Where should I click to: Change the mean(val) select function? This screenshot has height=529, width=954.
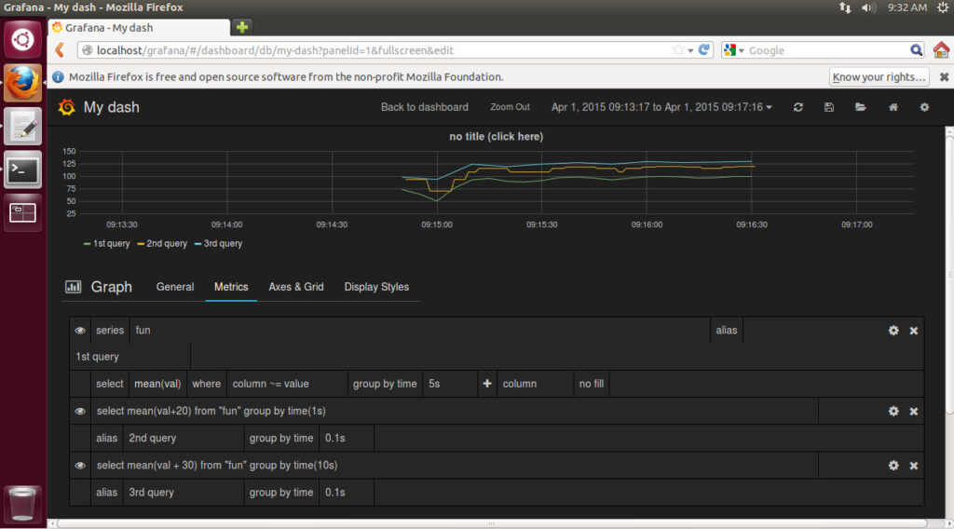click(x=157, y=384)
